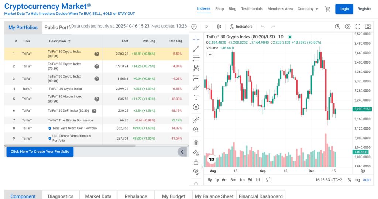This screenshot has height=199, width=378.
Task: Open the Indicators menu
Action: (241, 27)
